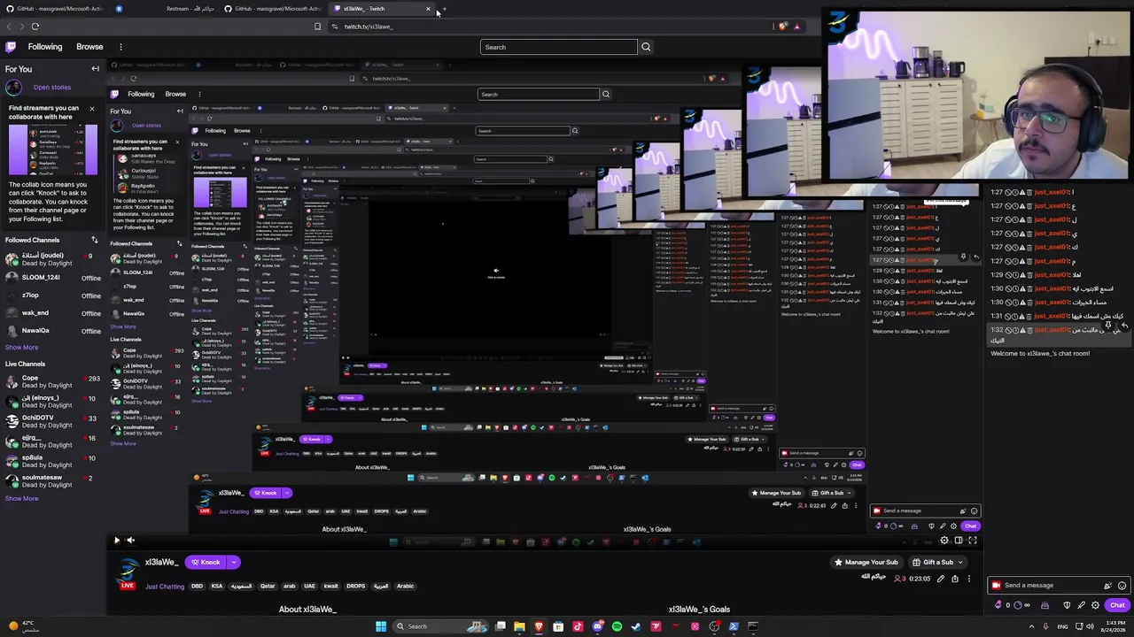Image resolution: width=1134 pixels, height=637 pixels.
Task: Click the Qatar stream tag
Action: pyautogui.click(x=268, y=587)
